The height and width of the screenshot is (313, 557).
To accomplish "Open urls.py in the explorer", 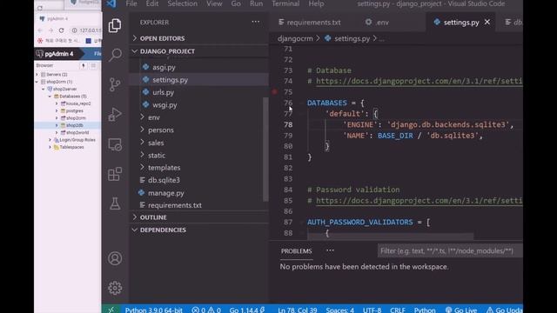I will pyautogui.click(x=163, y=92).
